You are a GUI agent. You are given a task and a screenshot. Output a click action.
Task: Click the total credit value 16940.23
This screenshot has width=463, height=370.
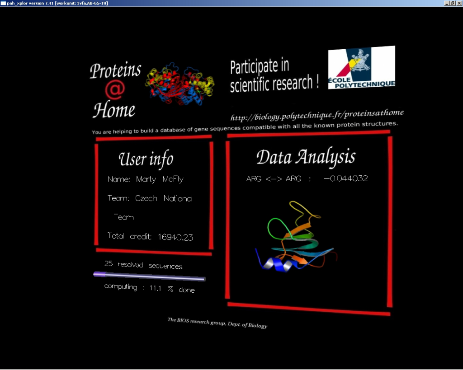point(175,237)
